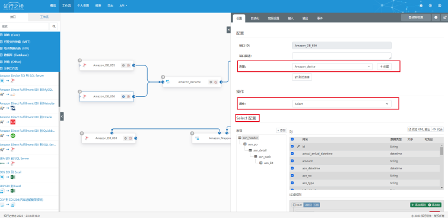Click the pop-out icon at panel top right
This screenshot has width=448, height=218.
tap(444, 17)
